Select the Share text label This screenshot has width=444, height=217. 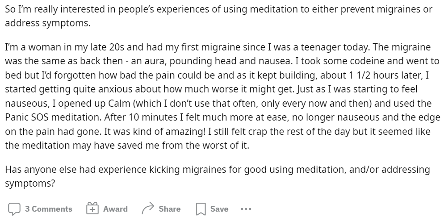(x=169, y=209)
